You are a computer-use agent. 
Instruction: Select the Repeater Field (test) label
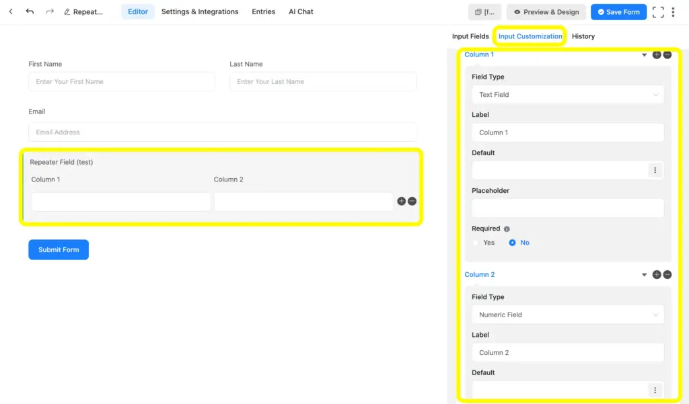point(61,162)
